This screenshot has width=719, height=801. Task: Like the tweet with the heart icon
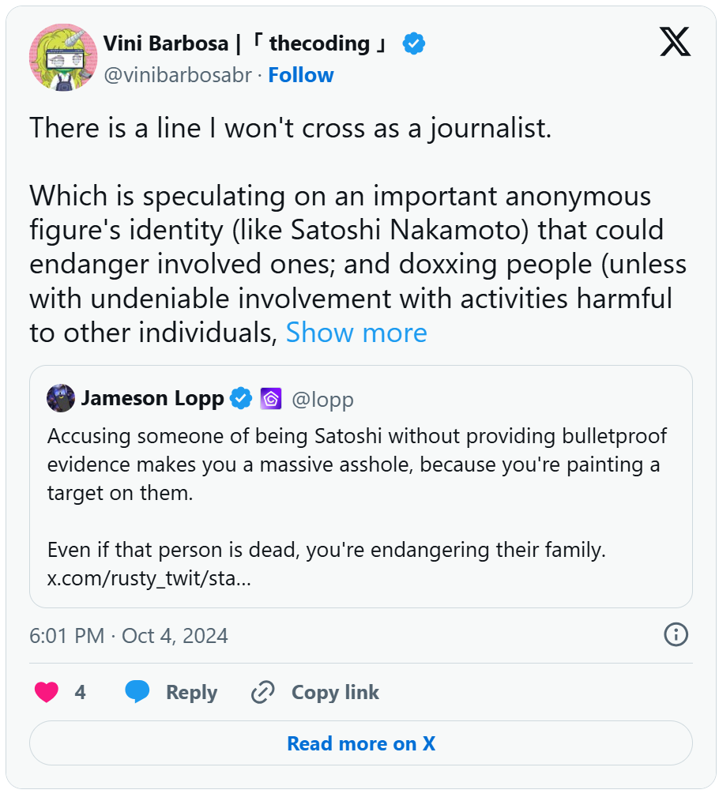(x=47, y=693)
